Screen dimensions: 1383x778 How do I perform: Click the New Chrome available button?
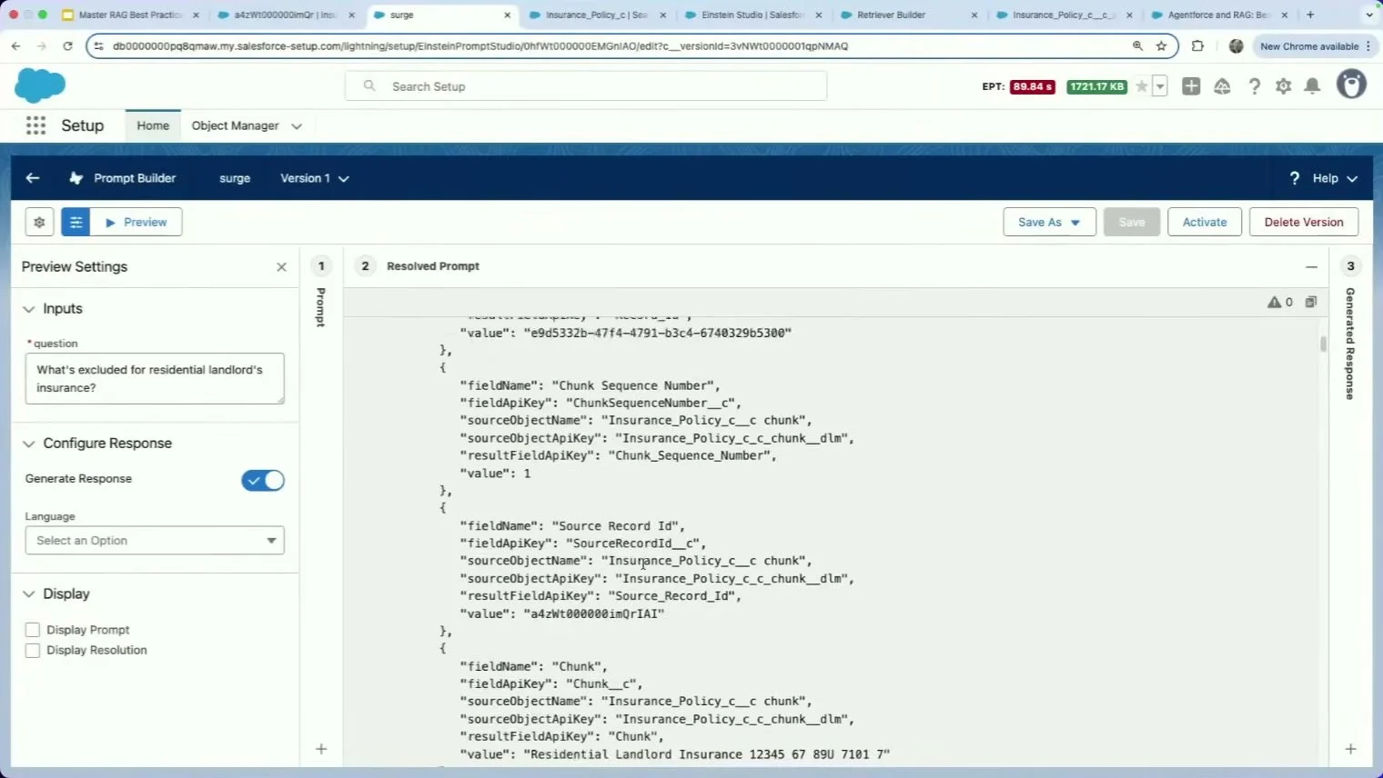(x=1316, y=45)
